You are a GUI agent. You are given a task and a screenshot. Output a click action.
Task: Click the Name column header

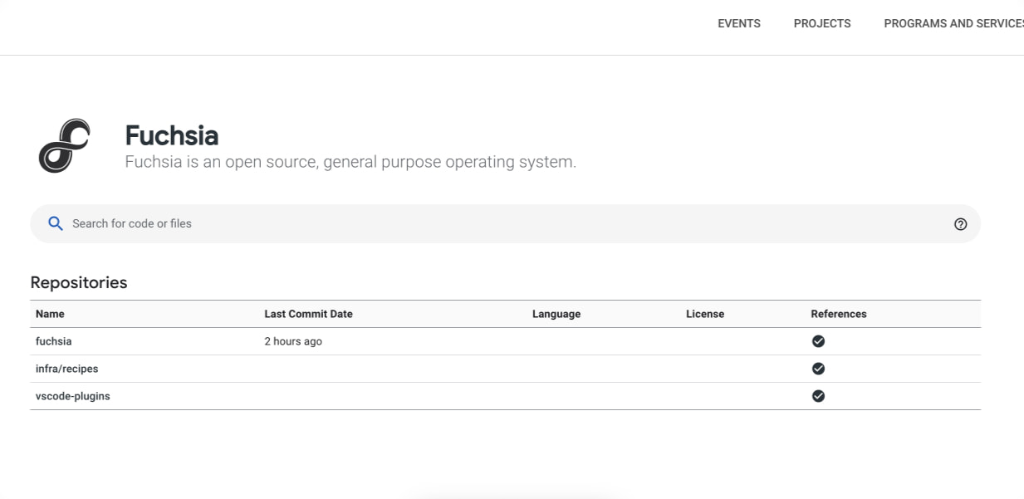coord(50,314)
